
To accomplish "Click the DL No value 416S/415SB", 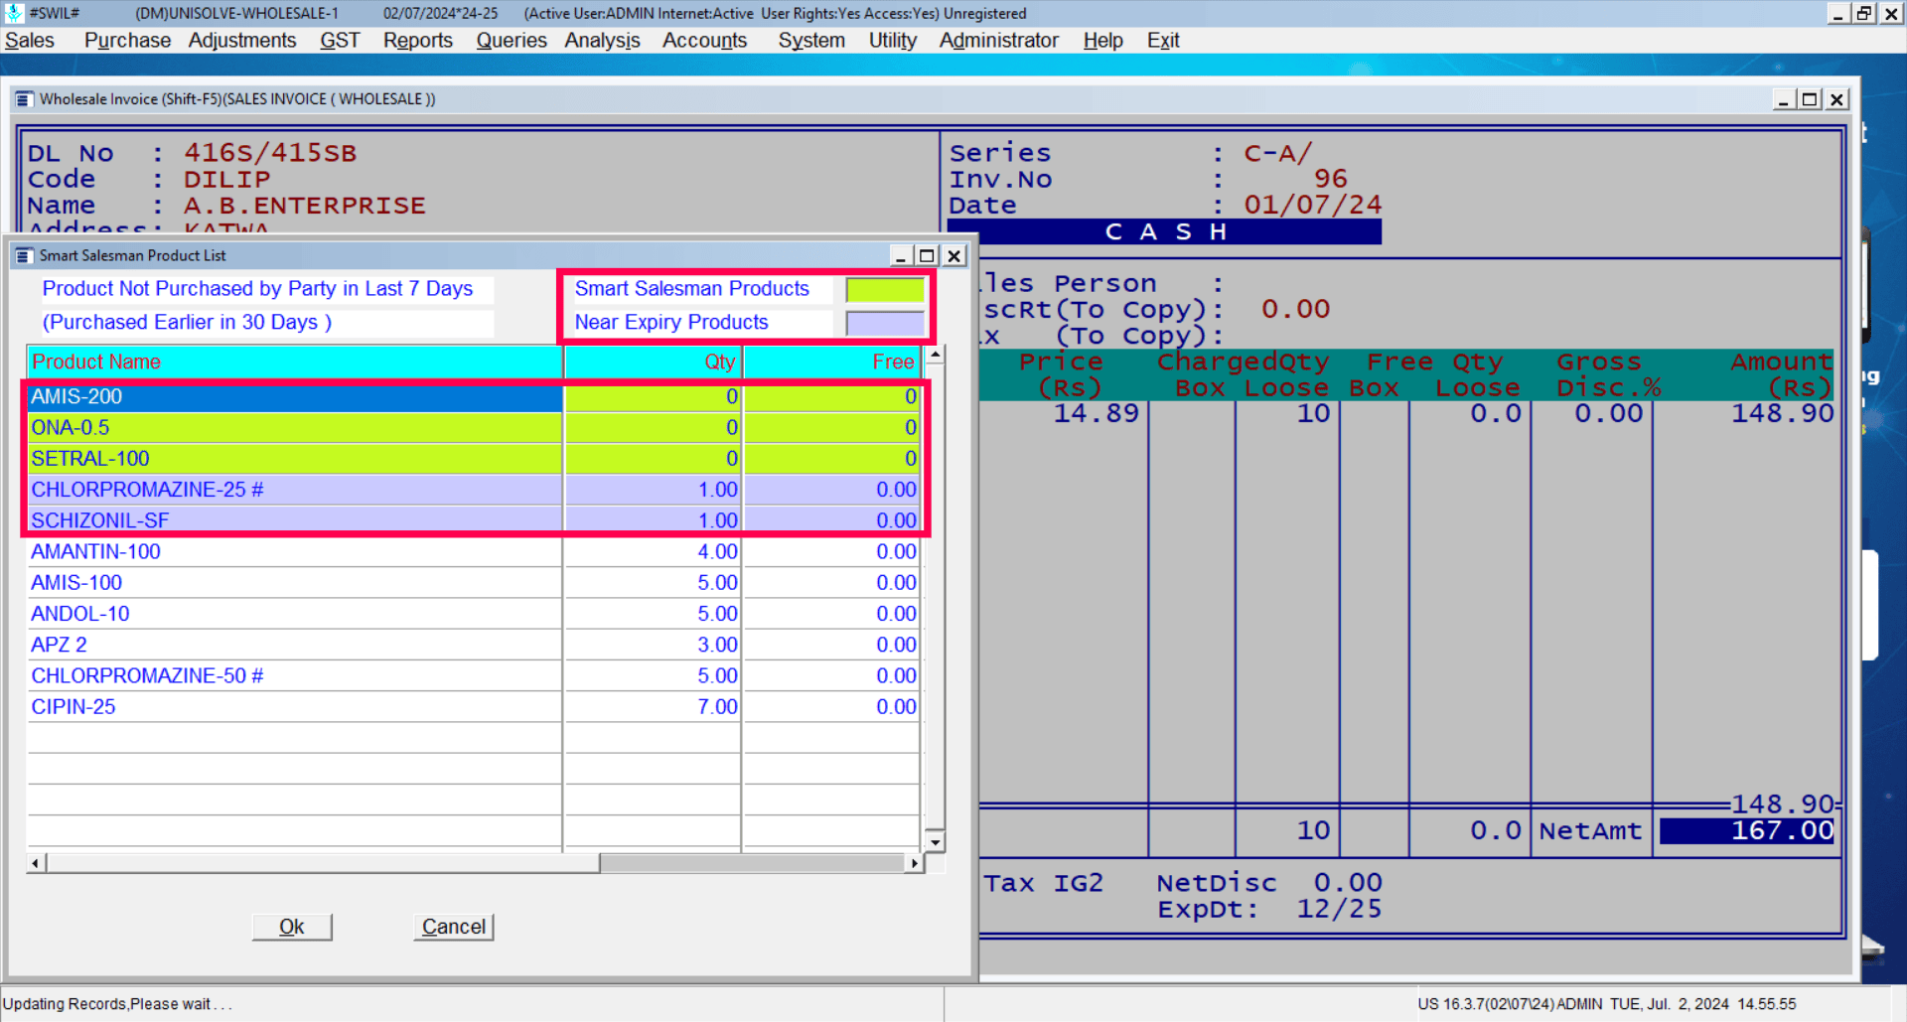I will (x=269, y=153).
